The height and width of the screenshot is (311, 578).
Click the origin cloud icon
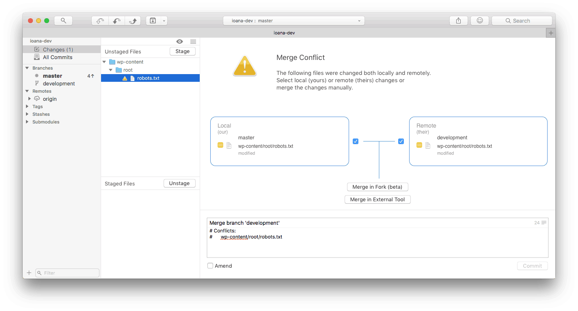tap(37, 99)
